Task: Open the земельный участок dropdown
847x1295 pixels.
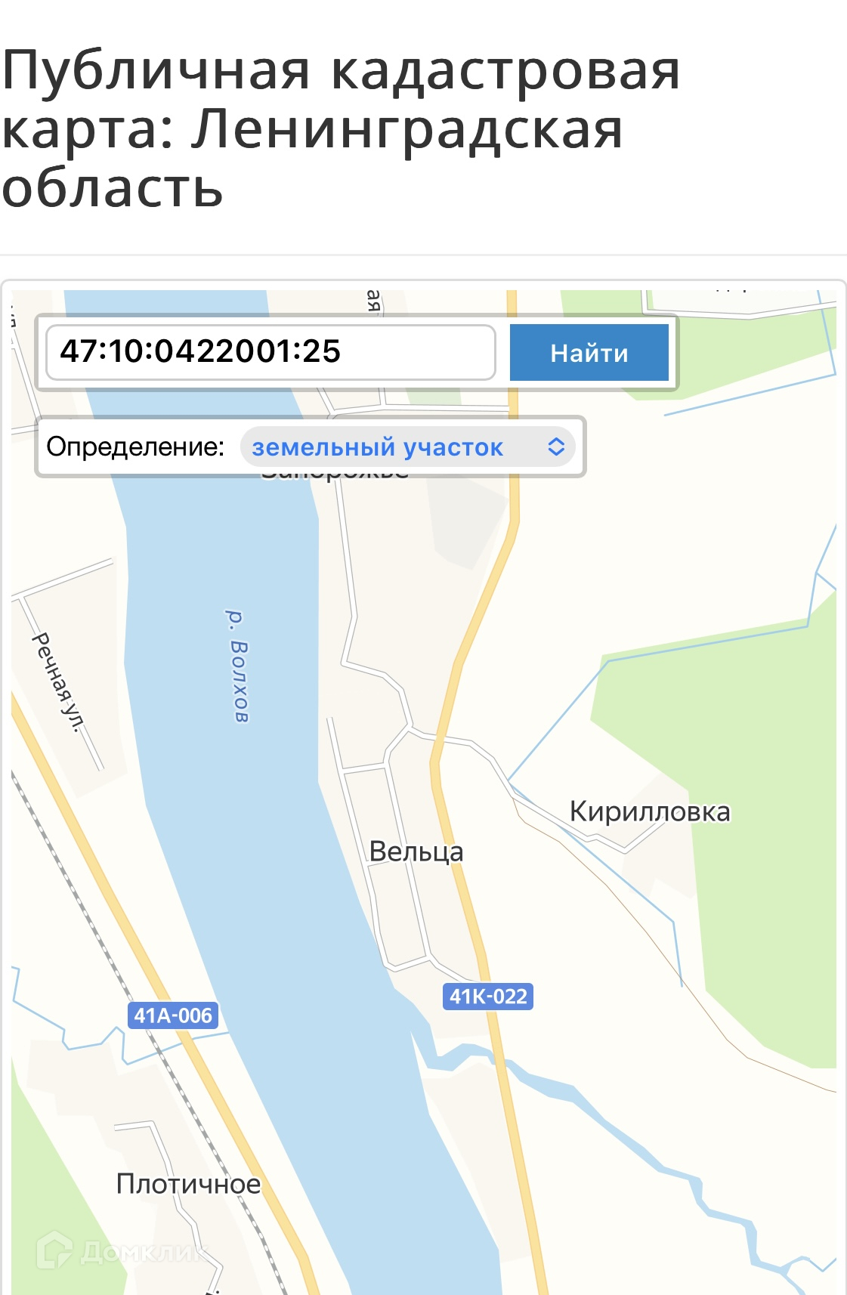Action: click(x=408, y=447)
